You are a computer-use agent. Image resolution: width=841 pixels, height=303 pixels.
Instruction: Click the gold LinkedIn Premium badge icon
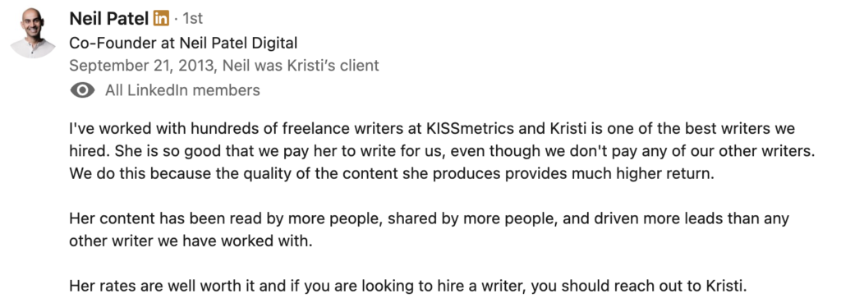click(x=160, y=19)
